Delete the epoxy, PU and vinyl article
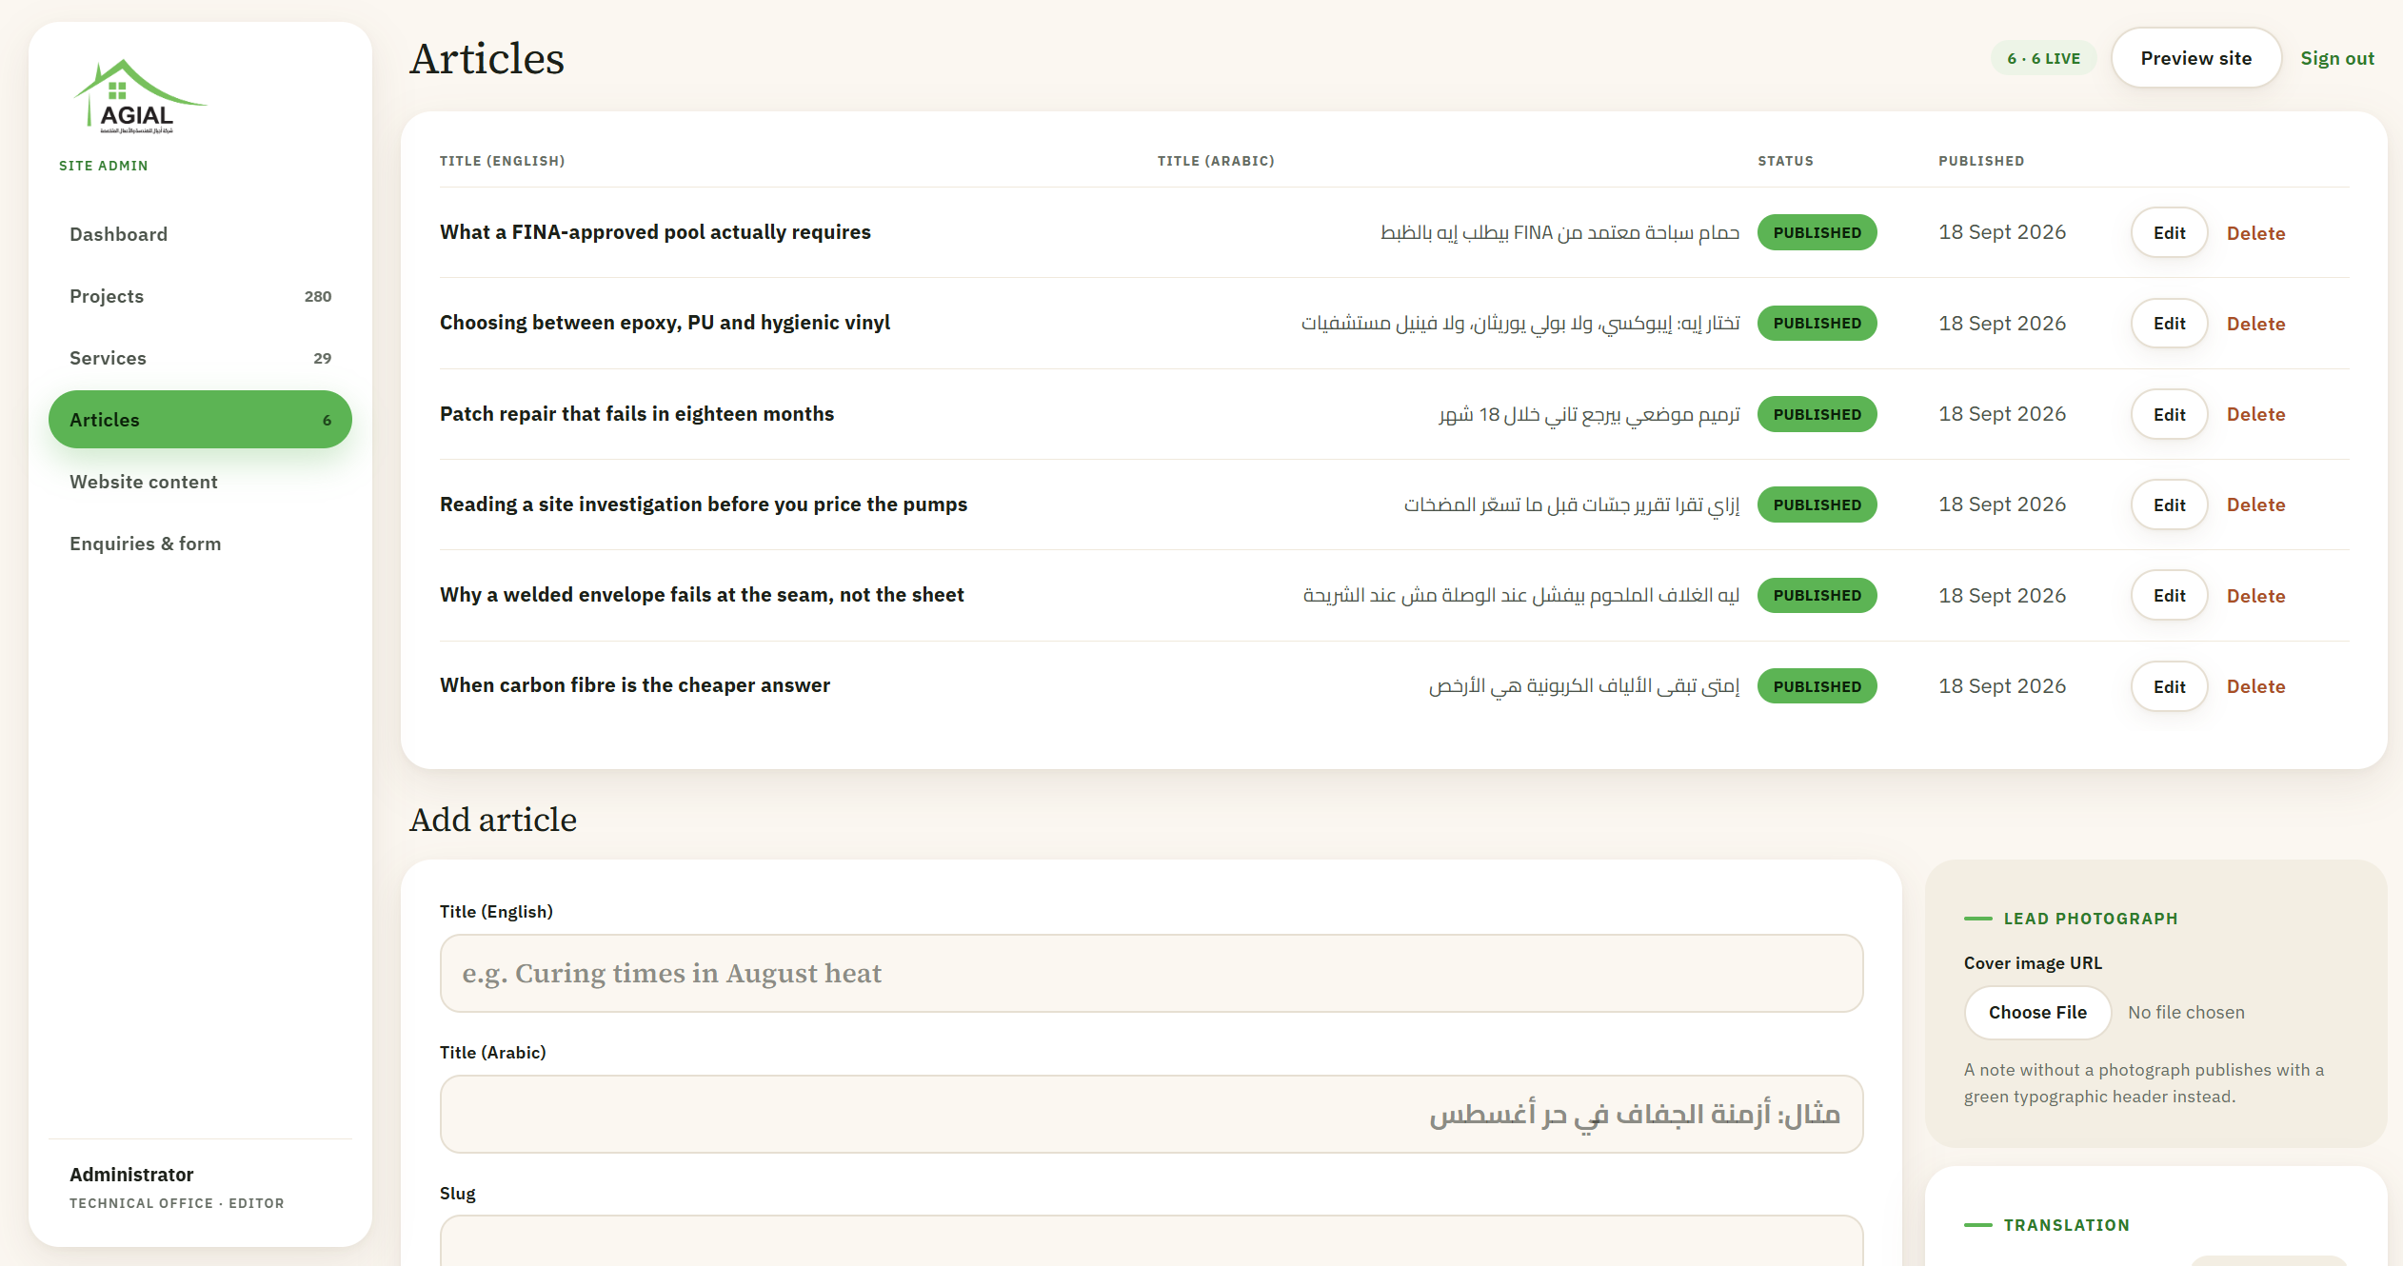2403x1266 pixels. [2255, 324]
